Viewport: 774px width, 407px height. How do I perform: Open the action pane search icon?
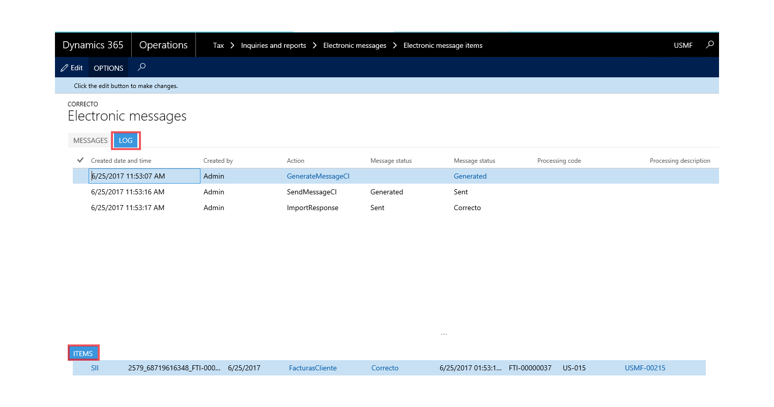pos(141,67)
